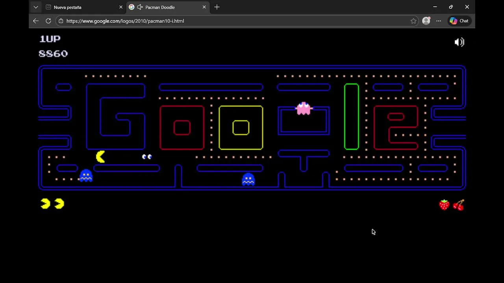Minimize the browser window
504x283 pixels.
point(435,7)
